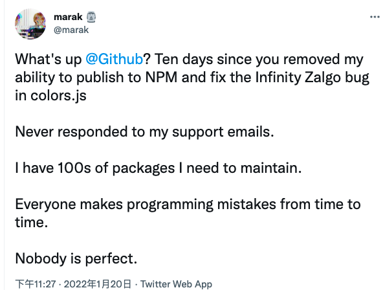Click the 下午11:27 tweet timestamp
The height and width of the screenshot is (290, 383).
(x=36, y=284)
